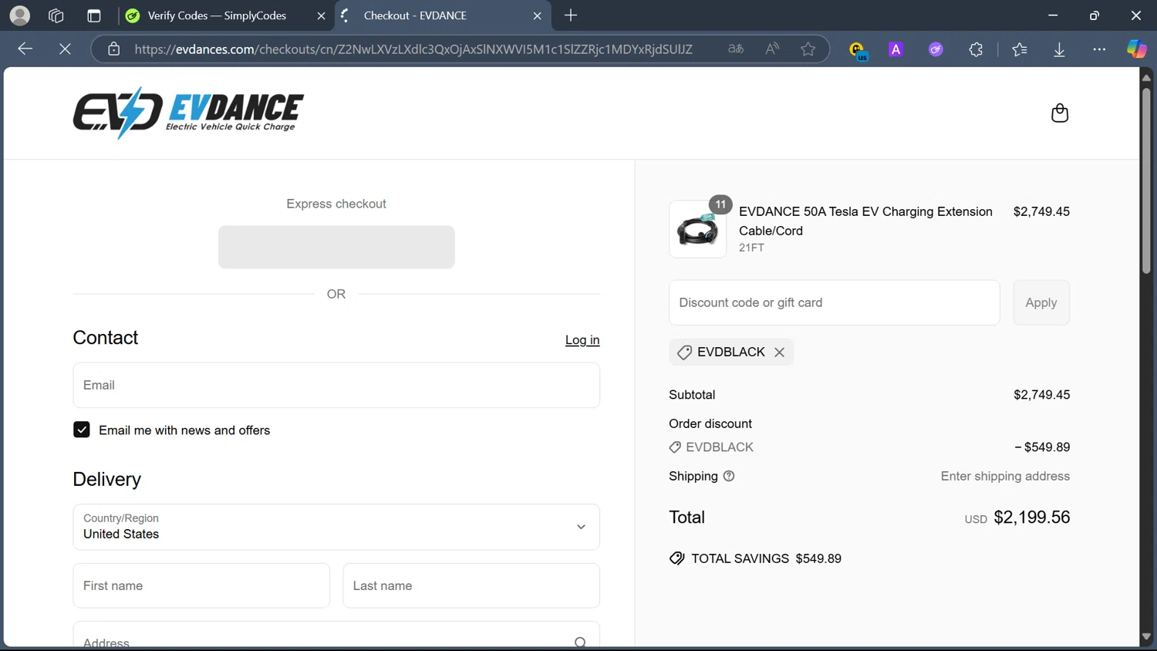Click the EVDANCE 50A Tesla product title

click(x=865, y=221)
